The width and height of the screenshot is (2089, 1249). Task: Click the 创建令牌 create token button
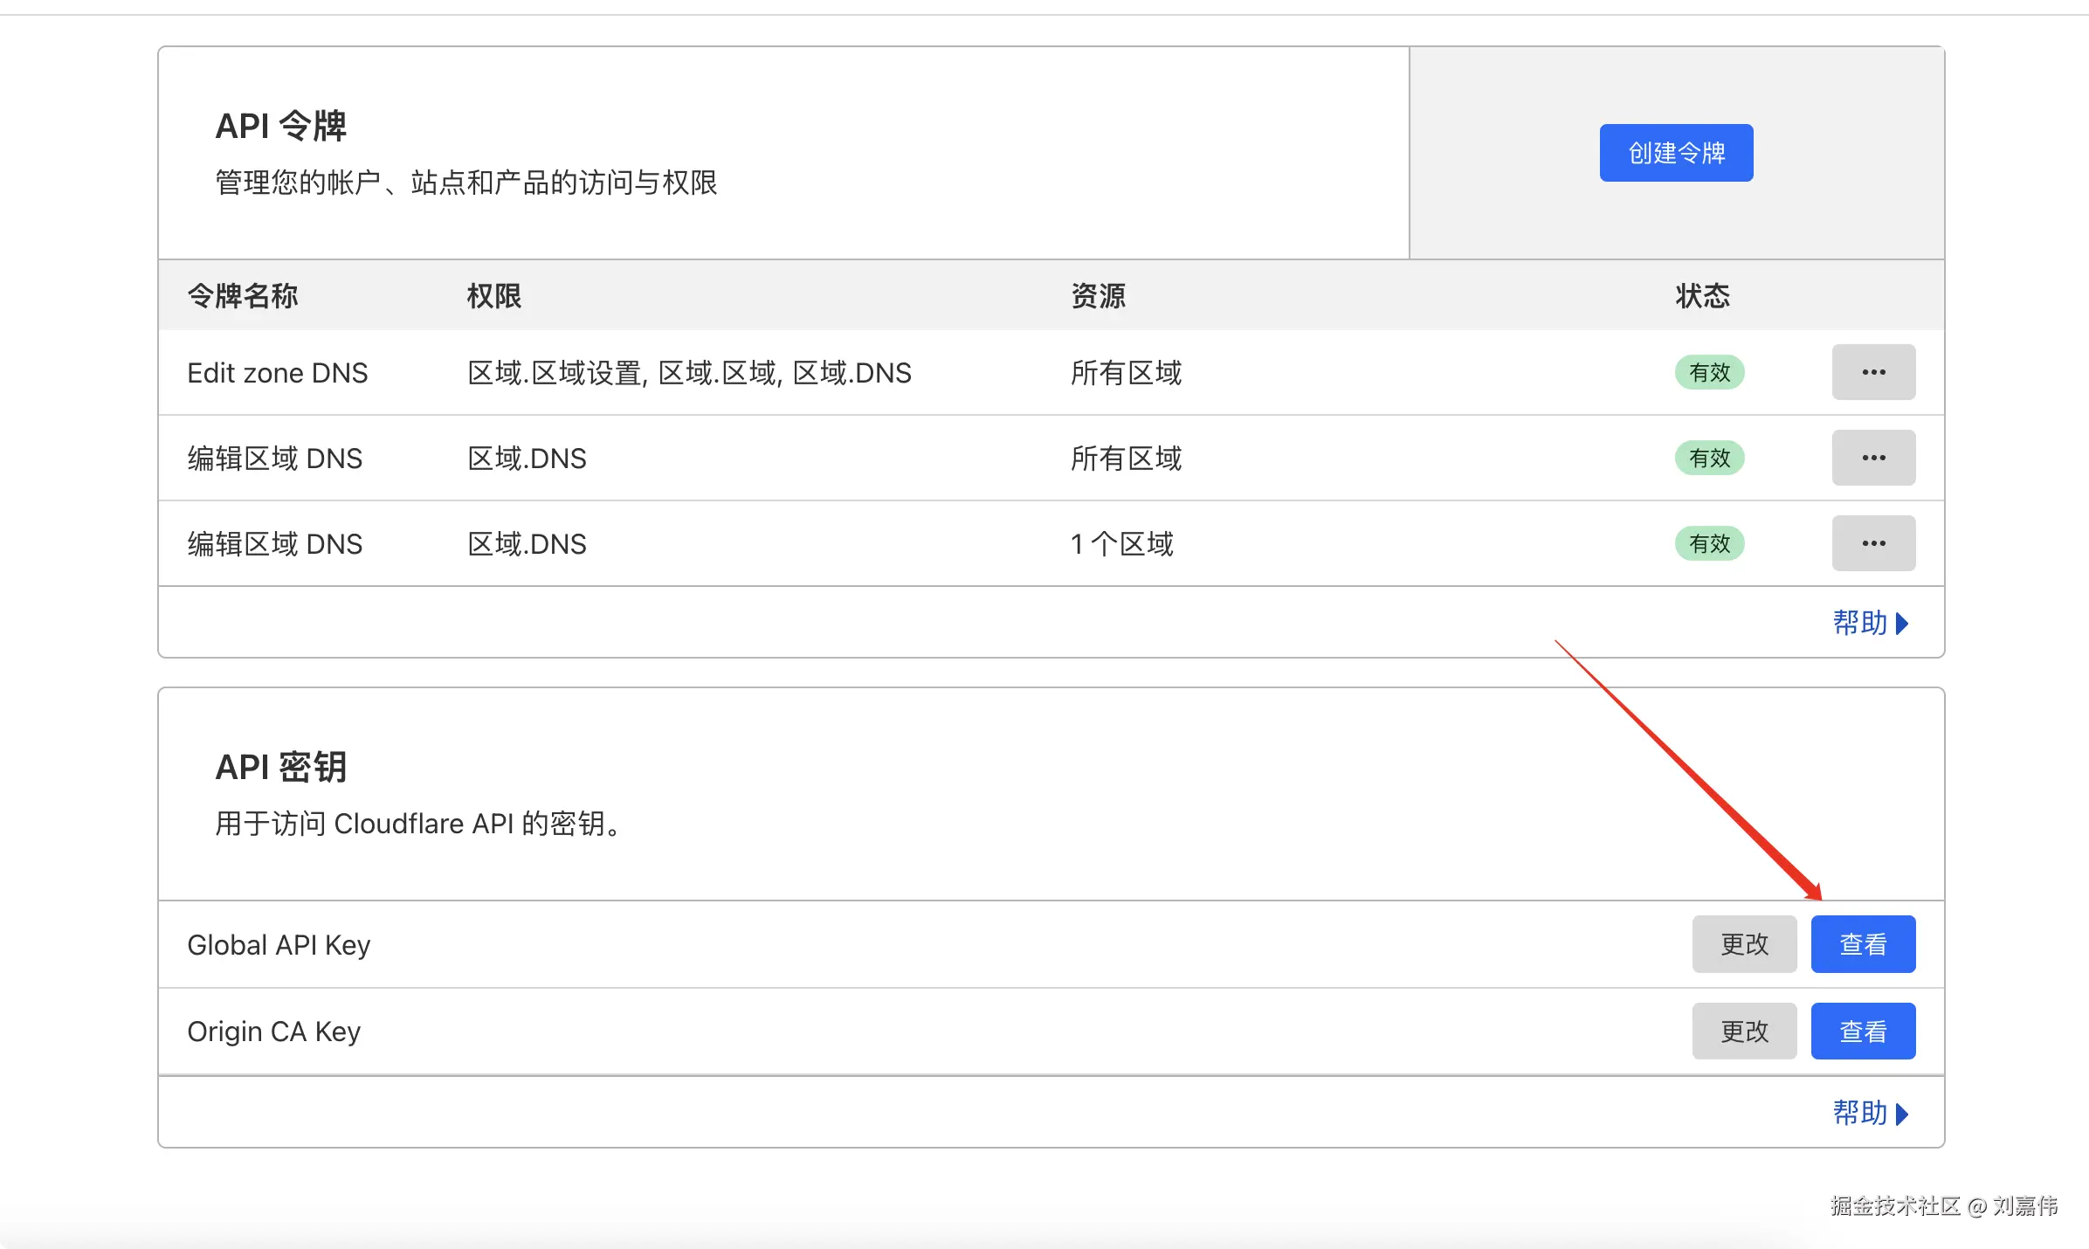tap(1675, 153)
